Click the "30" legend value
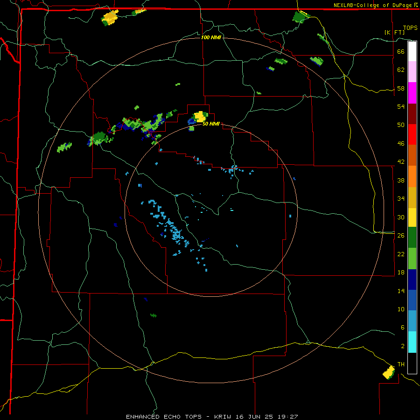 401,217
